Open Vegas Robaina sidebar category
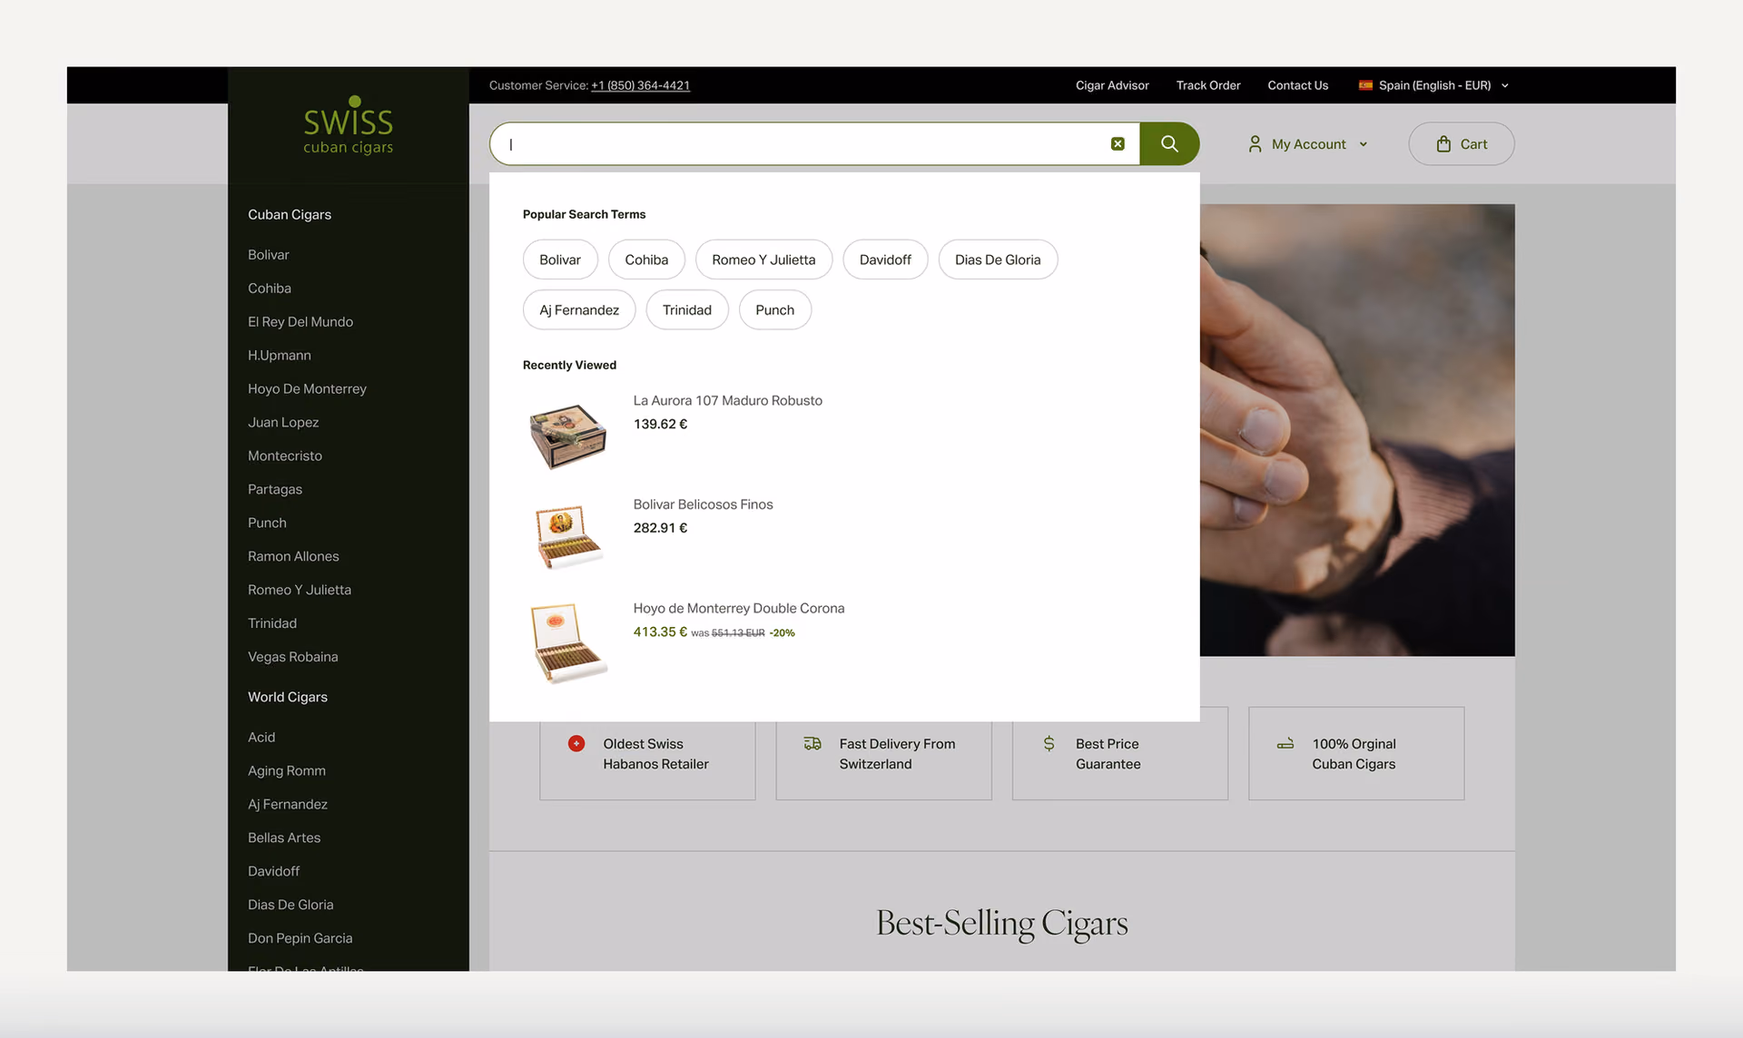Screen dimensions: 1743x1038 (293, 658)
